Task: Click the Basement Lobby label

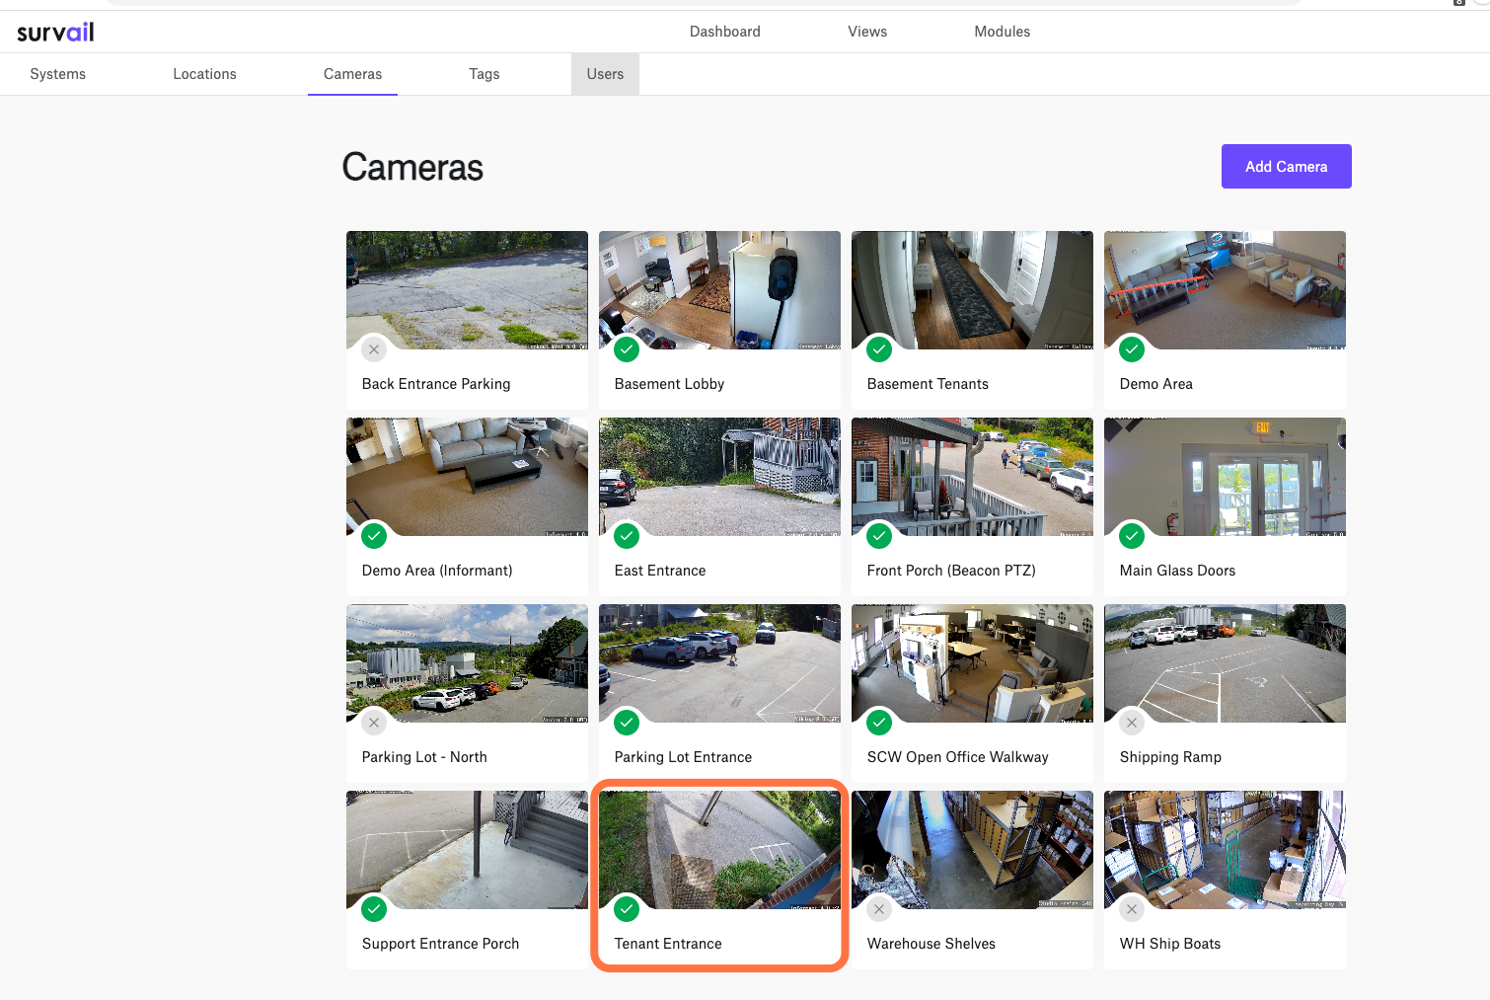Action: [x=669, y=384]
